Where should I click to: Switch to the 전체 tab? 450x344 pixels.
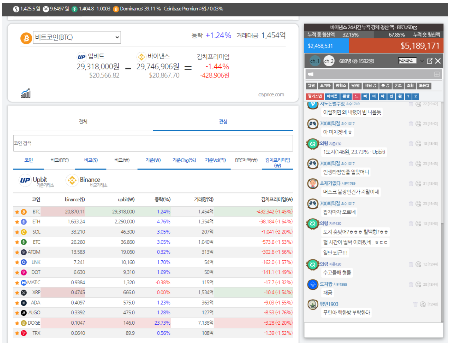click(x=83, y=122)
